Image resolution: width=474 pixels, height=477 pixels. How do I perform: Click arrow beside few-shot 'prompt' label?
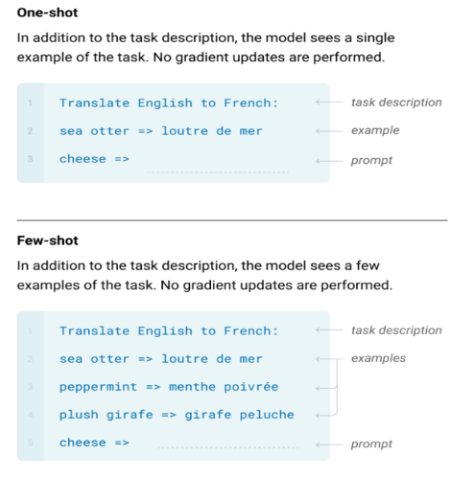pos(329,444)
